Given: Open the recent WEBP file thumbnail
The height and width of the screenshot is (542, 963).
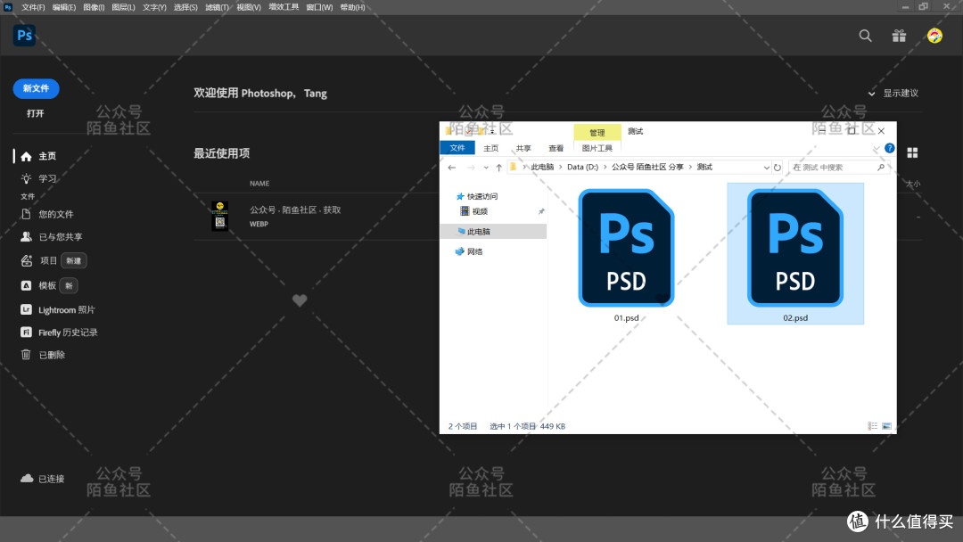Looking at the screenshot, I should point(220,216).
